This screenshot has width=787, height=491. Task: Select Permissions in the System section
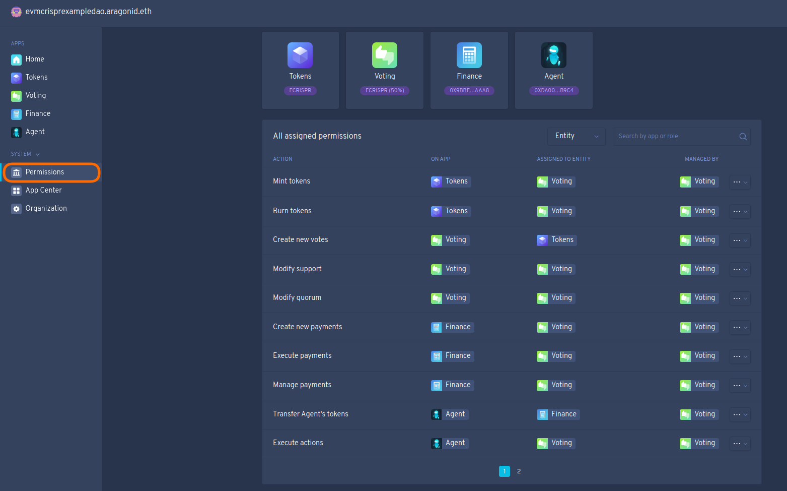(x=50, y=172)
